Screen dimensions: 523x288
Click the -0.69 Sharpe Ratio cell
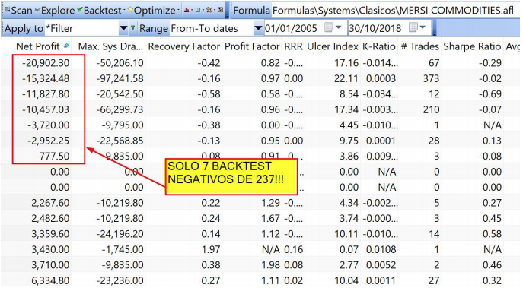pyautogui.click(x=490, y=94)
